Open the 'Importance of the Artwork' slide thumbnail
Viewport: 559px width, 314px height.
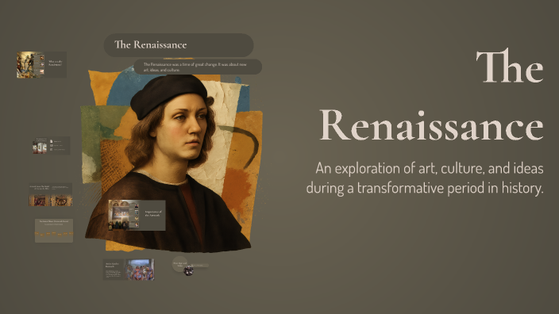point(137,215)
